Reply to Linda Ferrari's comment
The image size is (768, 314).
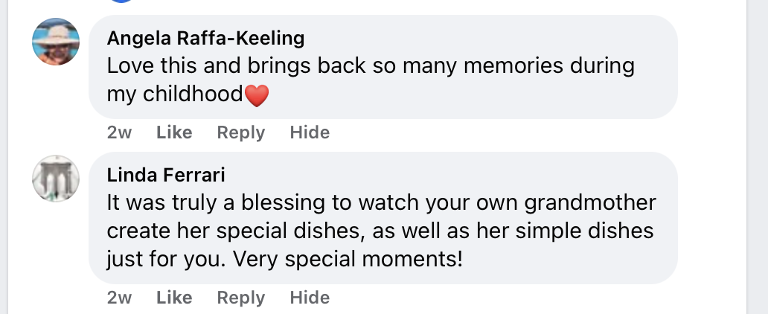241,298
